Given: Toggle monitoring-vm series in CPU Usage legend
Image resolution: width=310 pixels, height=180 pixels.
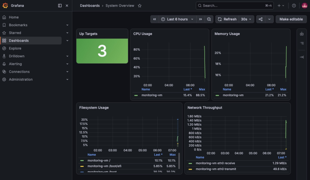Looking at the screenshot, I should pyautogui.click(x=152, y=95).
